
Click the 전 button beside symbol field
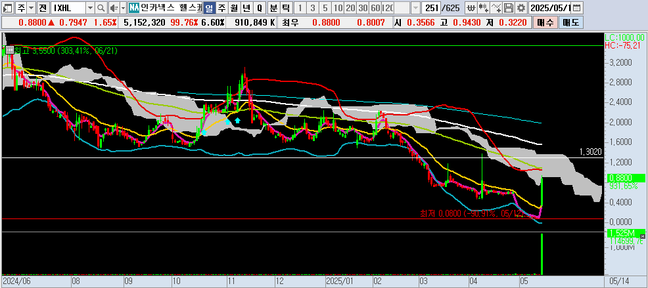(x=43, y=7)
